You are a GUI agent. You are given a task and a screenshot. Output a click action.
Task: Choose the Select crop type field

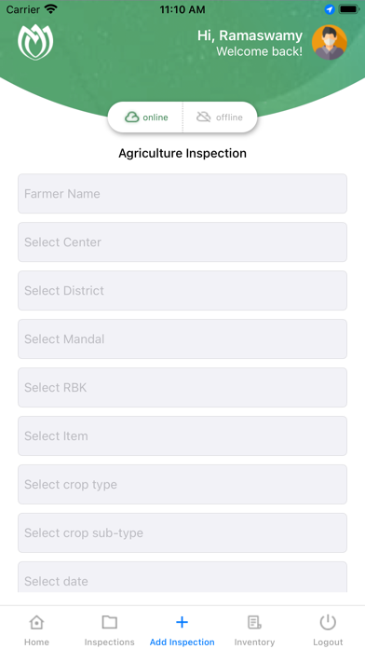point(182,484)
